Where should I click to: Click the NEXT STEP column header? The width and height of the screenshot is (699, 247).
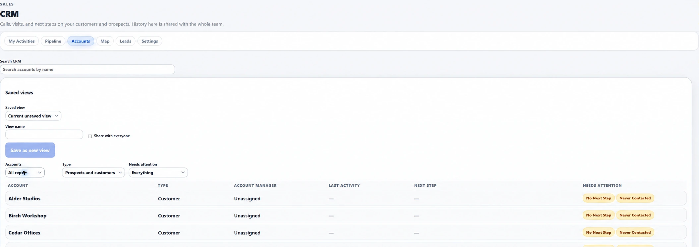425,186
